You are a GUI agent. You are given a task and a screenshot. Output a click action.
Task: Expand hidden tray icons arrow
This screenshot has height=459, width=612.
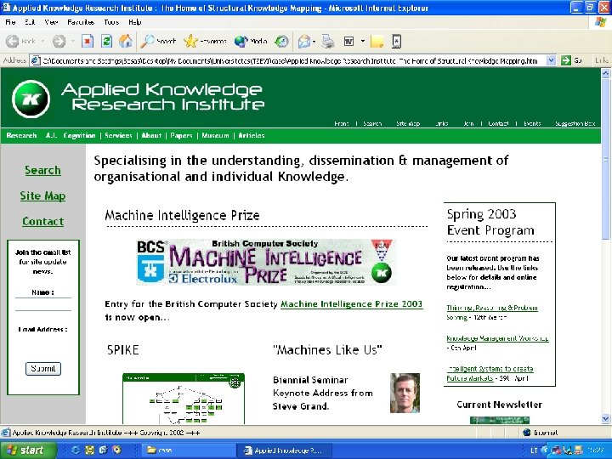click(x=545, y=450)
